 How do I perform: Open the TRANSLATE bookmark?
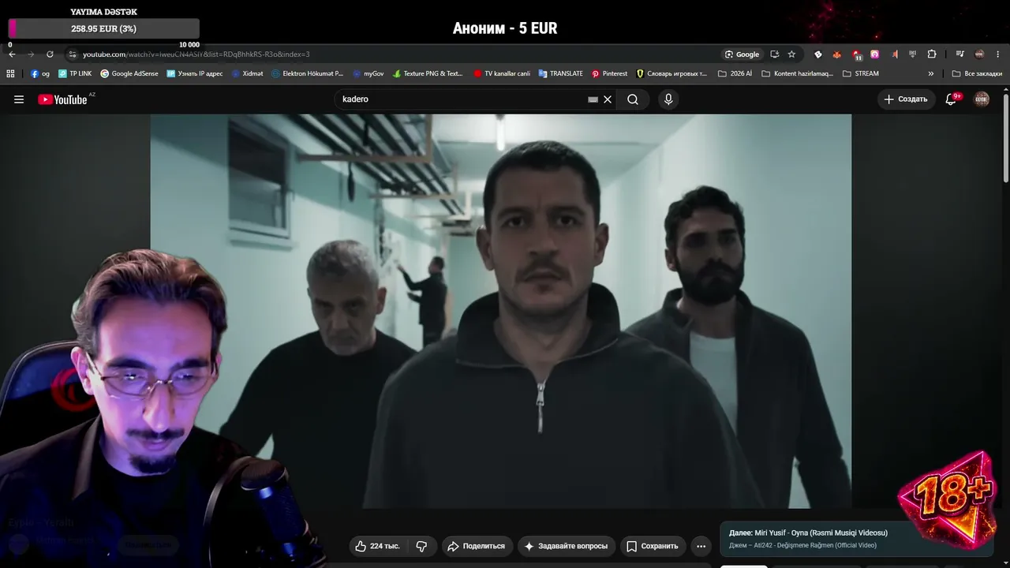[x=561, y=73]
